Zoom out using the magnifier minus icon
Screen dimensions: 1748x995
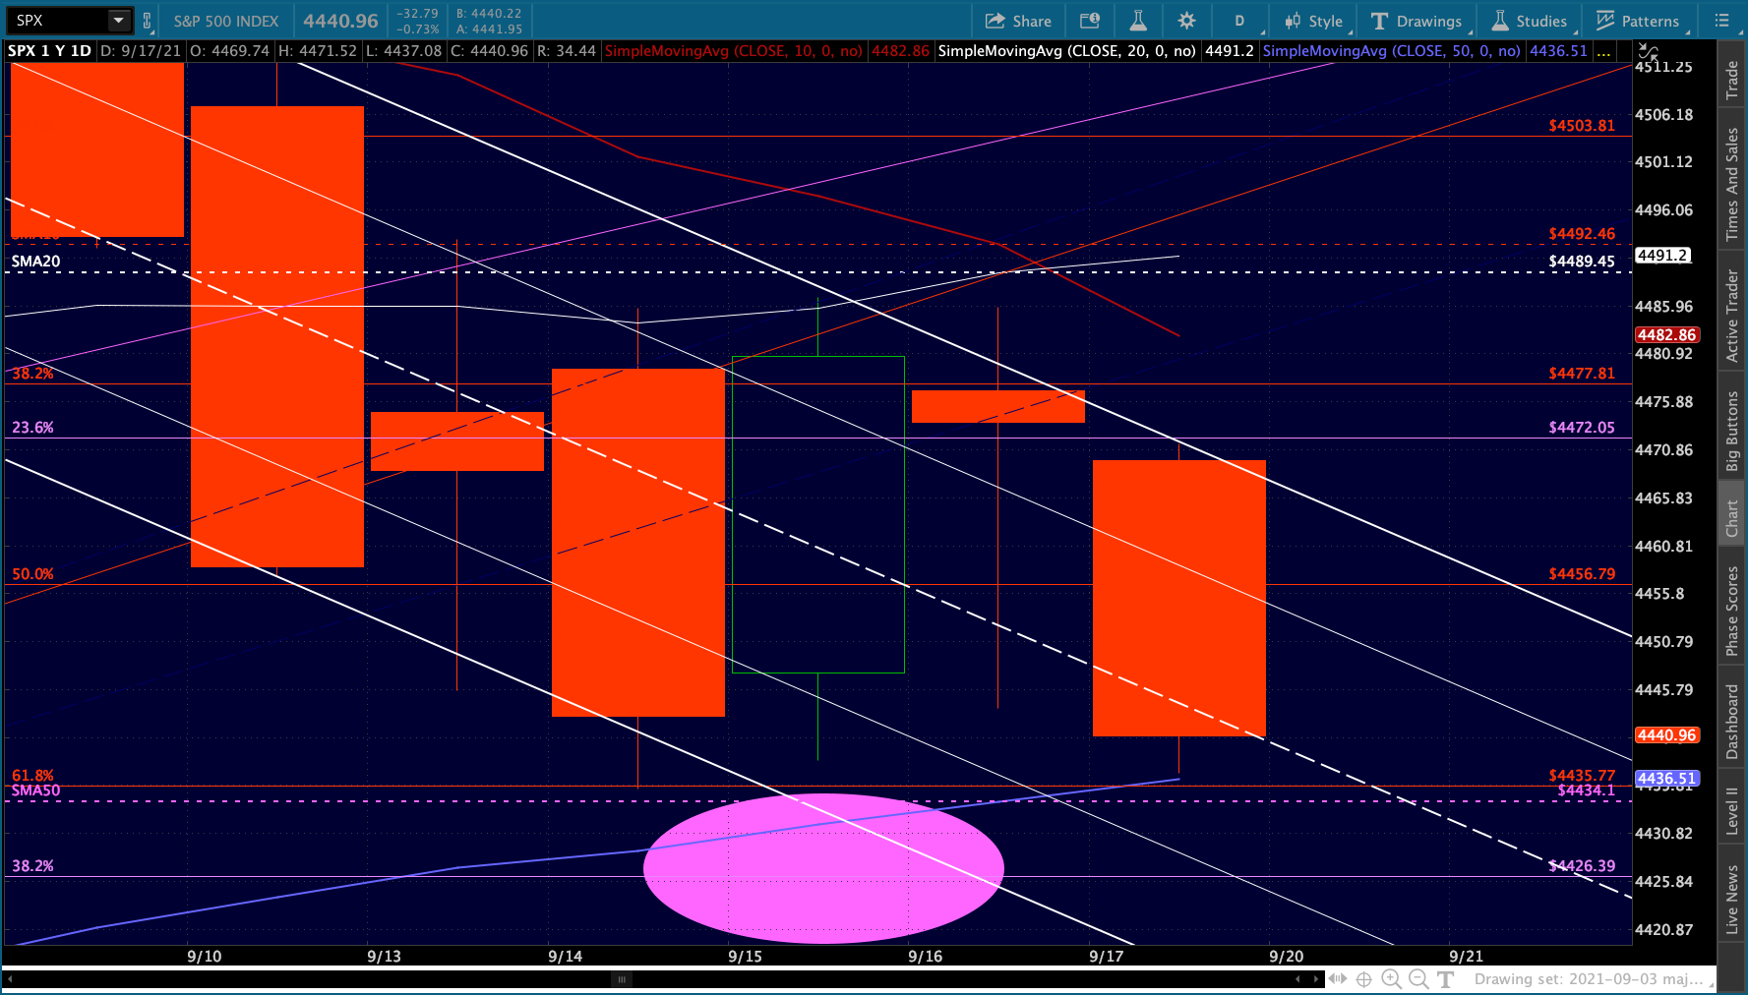coord(1418,978)
